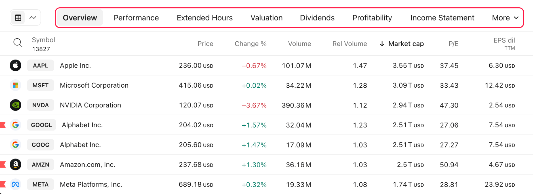
Task: Click Microsoft's P/E value 33.43
Action: coord(449,85)
